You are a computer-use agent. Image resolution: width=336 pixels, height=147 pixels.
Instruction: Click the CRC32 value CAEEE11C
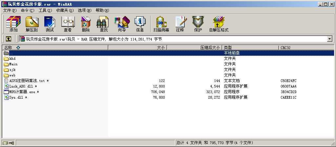pyautogui.click(x=288, y=97)
